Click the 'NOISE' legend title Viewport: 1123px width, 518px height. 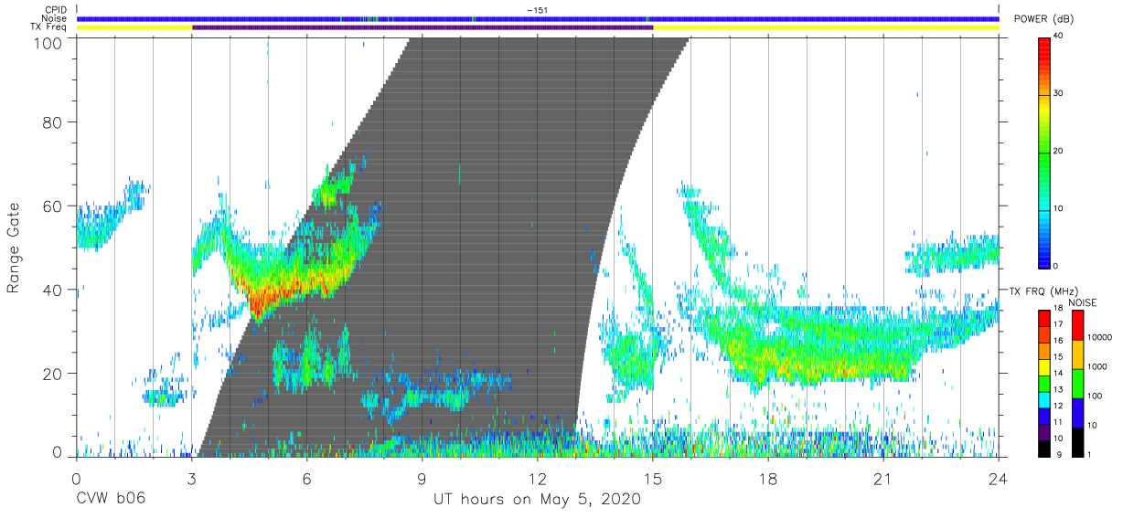[x=1083, y=301]
